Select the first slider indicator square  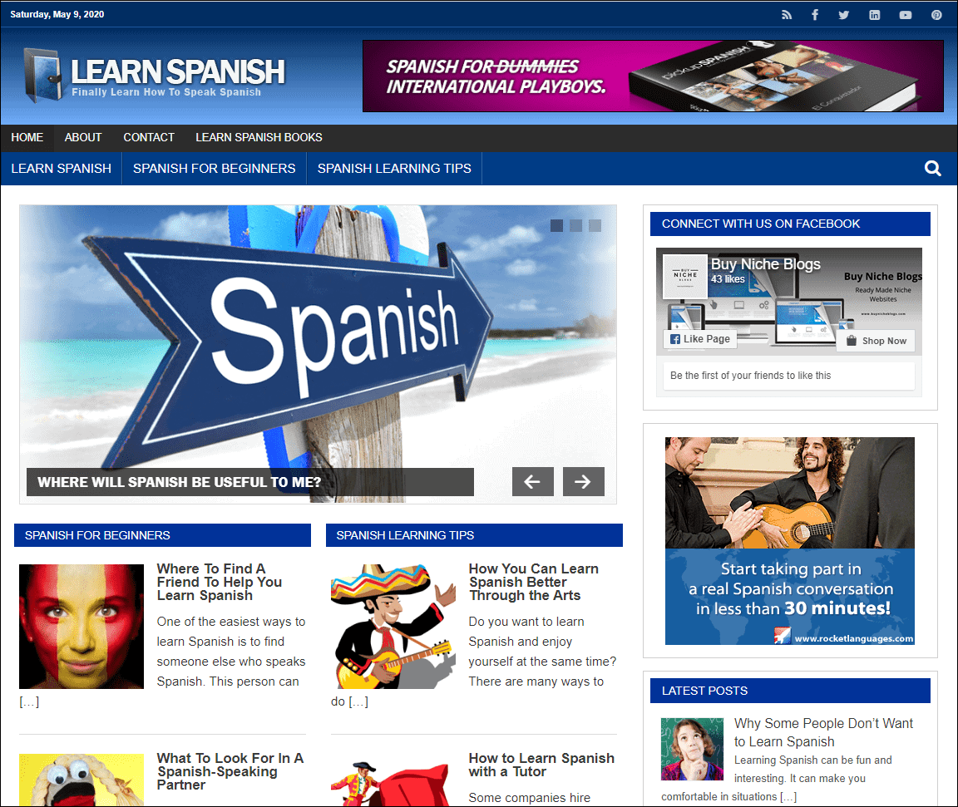(x=556, y=225)
